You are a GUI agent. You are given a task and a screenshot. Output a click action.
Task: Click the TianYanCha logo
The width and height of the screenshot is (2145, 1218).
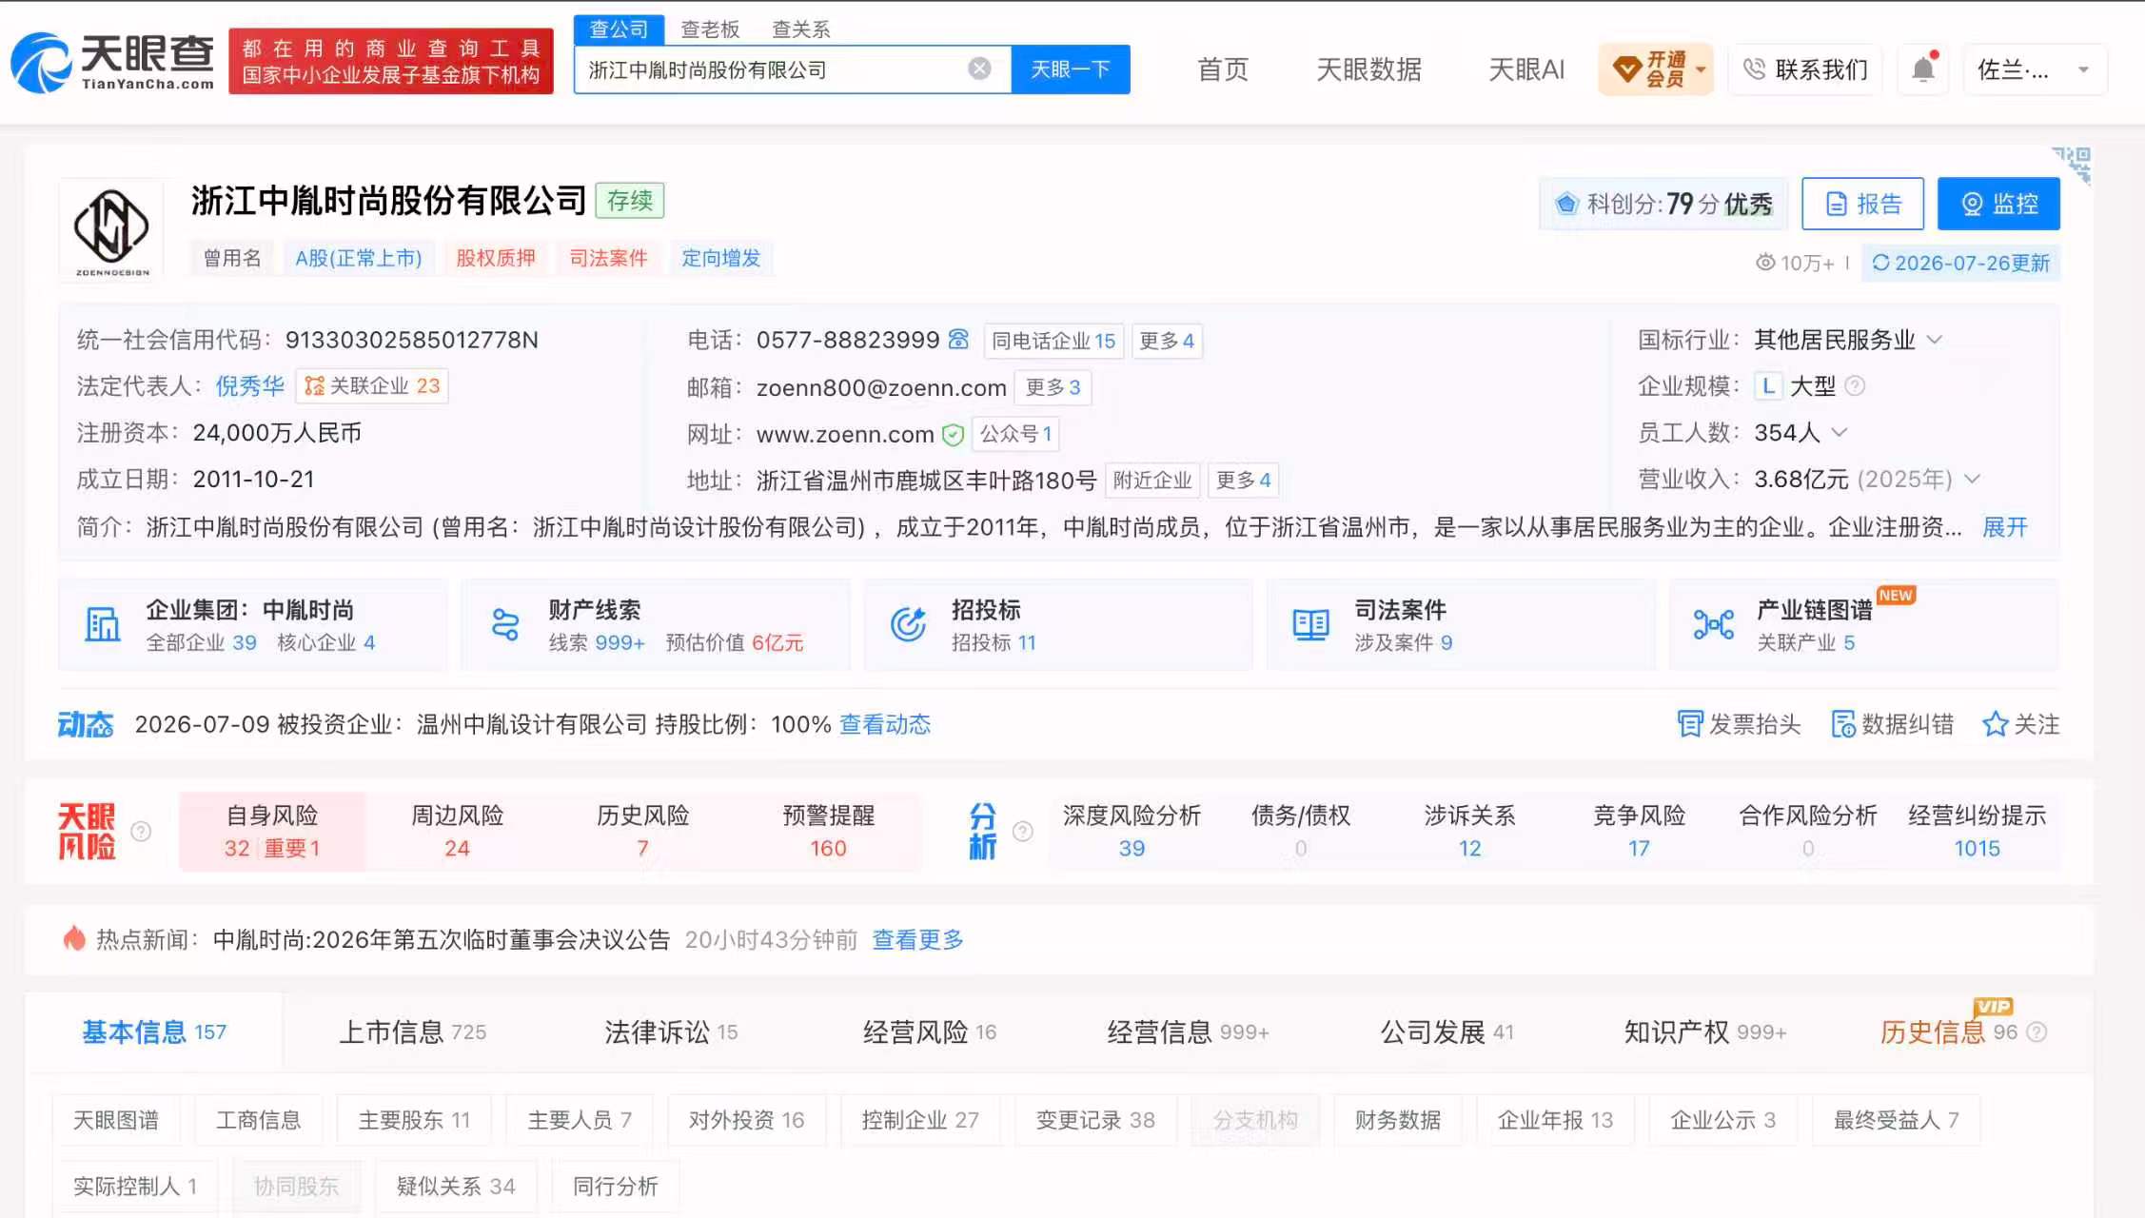click(x=112, y=62)
